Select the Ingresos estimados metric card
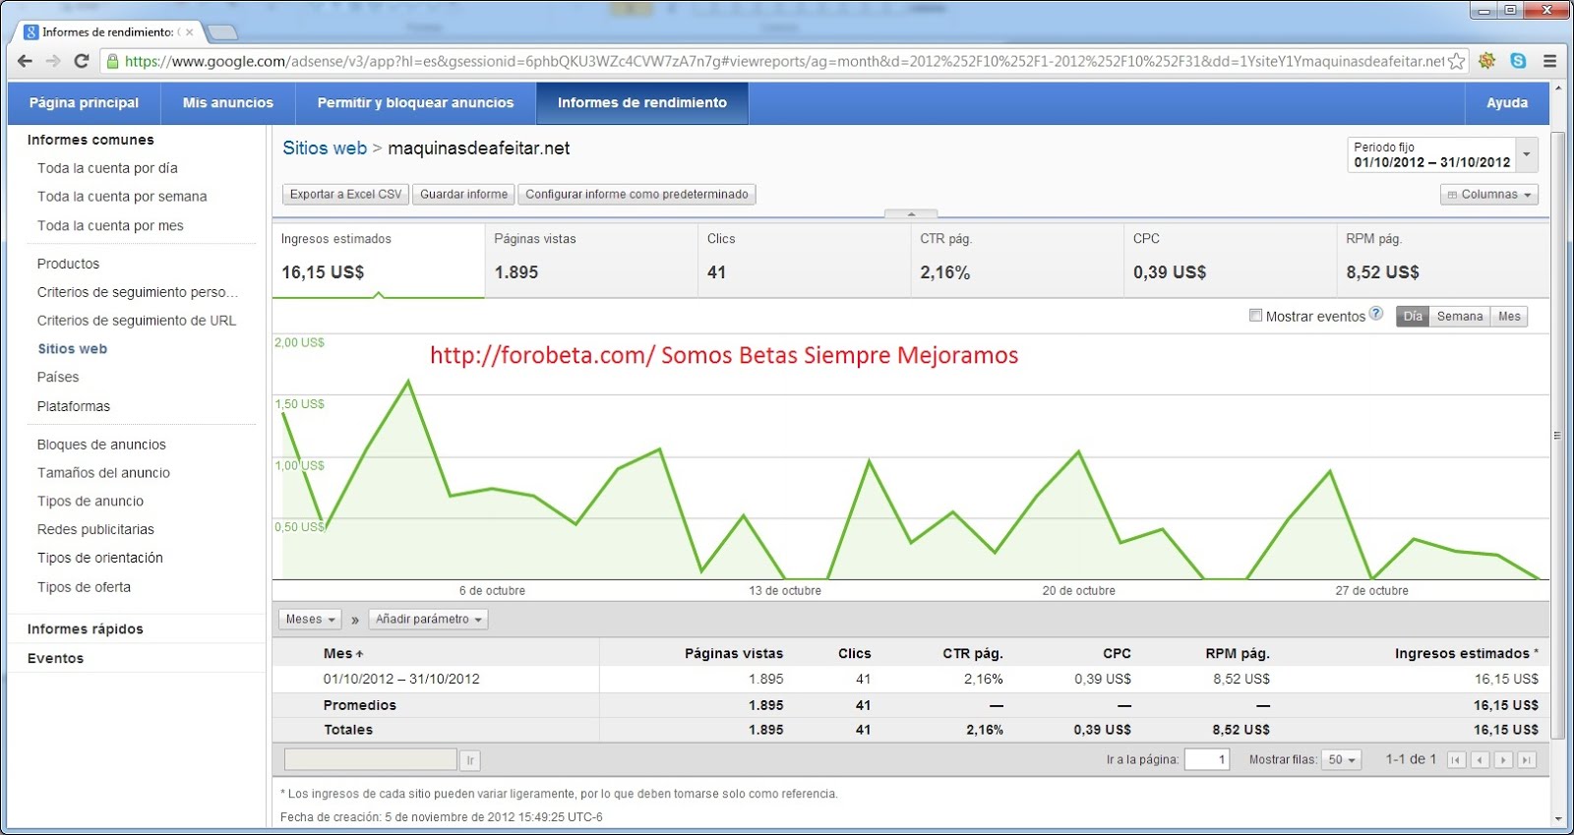The image size is (1574, 835). [x=379, y=261]
